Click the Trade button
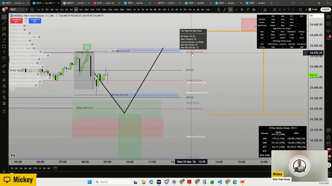Image resolution: width=332 pixels, height=186 pixels. coord(313,10)
